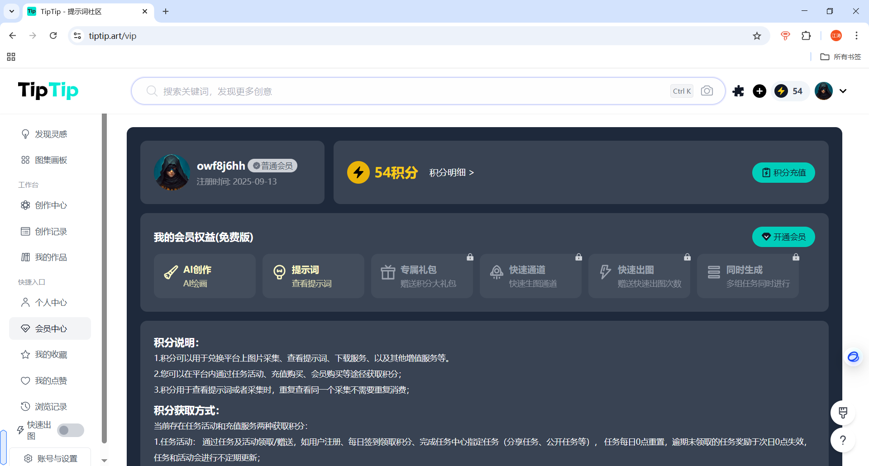Viewport: 869px width, 466px height.
Task: Open 创作记录 in the sidebar
Action: tap(50, 231)
